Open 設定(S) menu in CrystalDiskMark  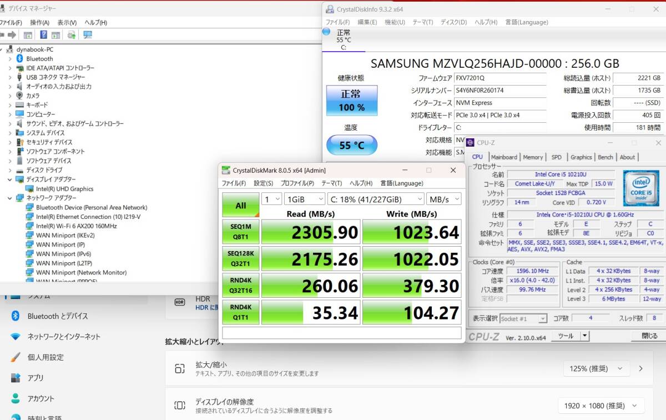pyautogui.click(x=263, y=183)
